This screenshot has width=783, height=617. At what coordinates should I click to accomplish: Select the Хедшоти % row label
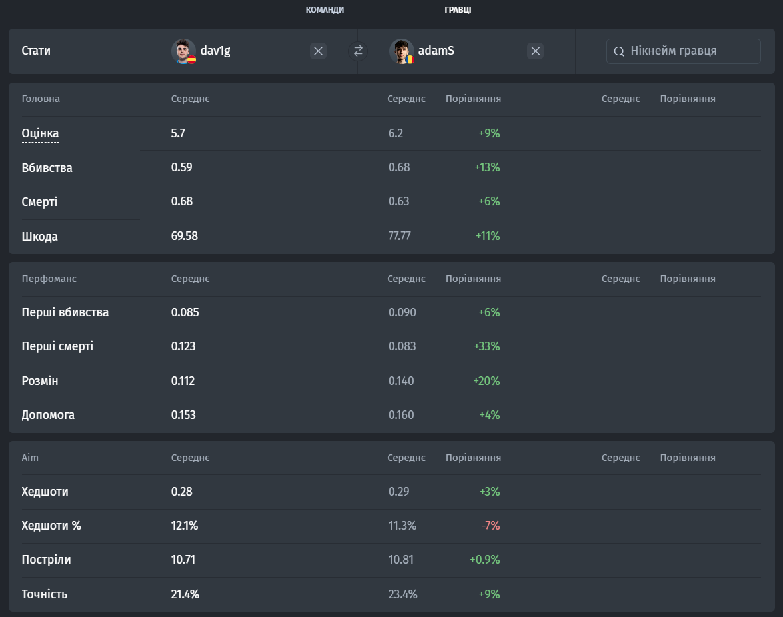51,526
